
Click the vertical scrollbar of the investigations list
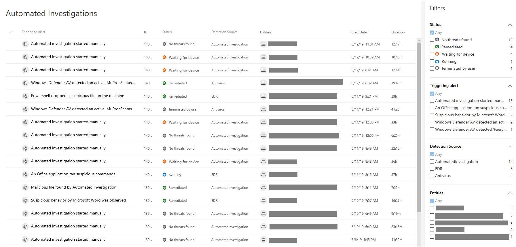[x=419, y=130]
